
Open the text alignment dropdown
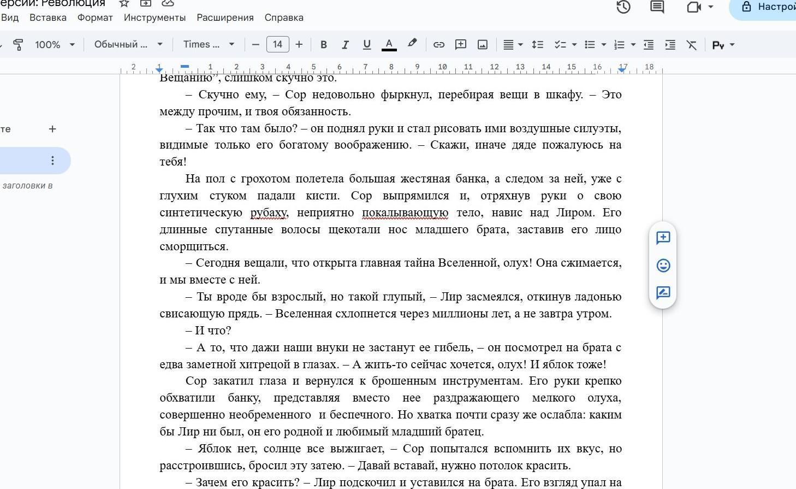click(513, 45)
